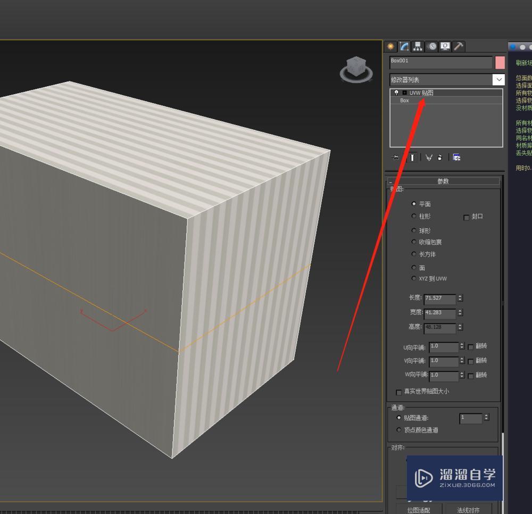
Task: Open the Hierarchy panel
Action: click(417, 46)
